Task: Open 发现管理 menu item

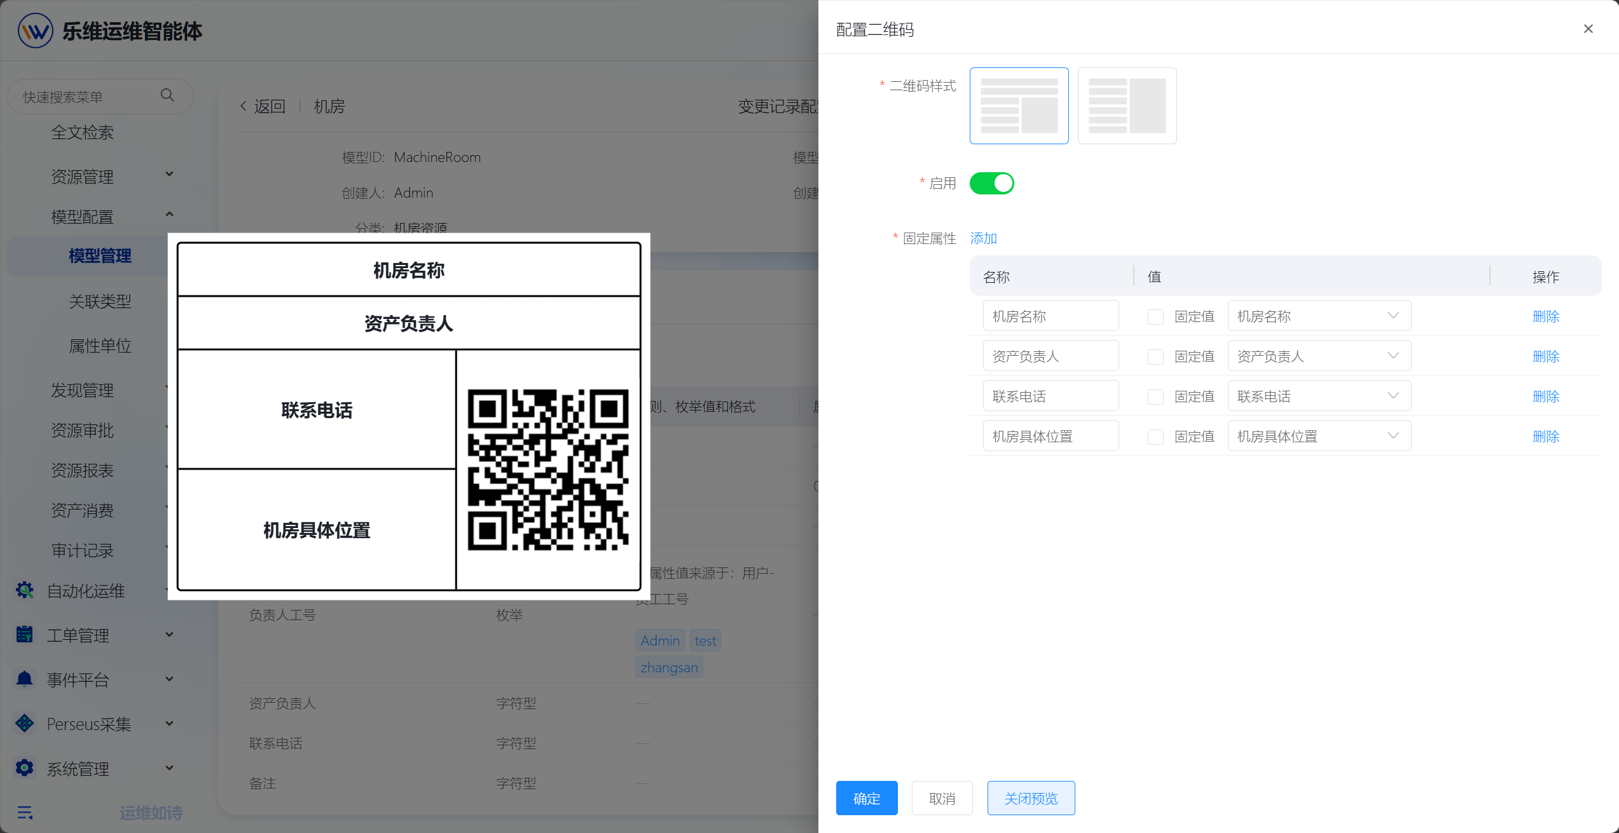Action: click(82, 389)
